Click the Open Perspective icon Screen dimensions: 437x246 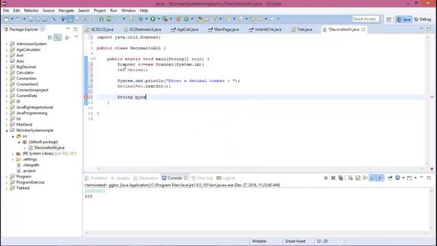click(389, 19)
